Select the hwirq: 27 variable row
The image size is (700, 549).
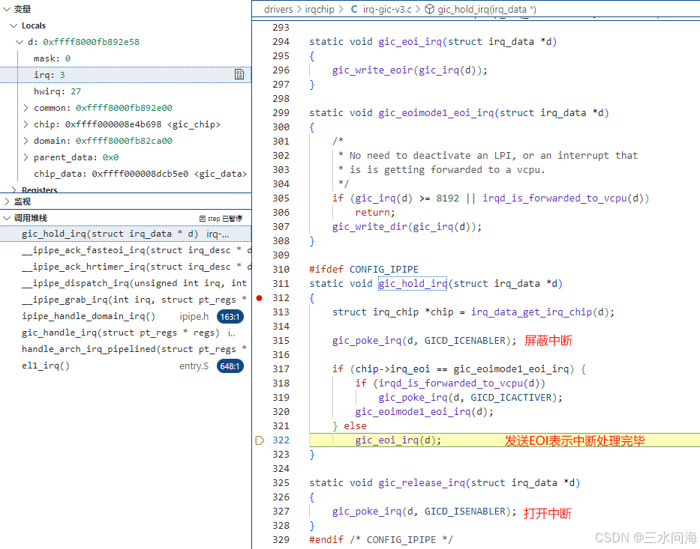click(125, 91)
